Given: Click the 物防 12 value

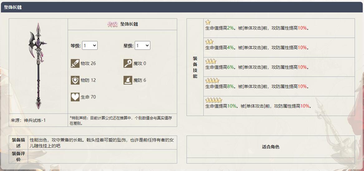Looking at the screenshot, I should 88,80.
